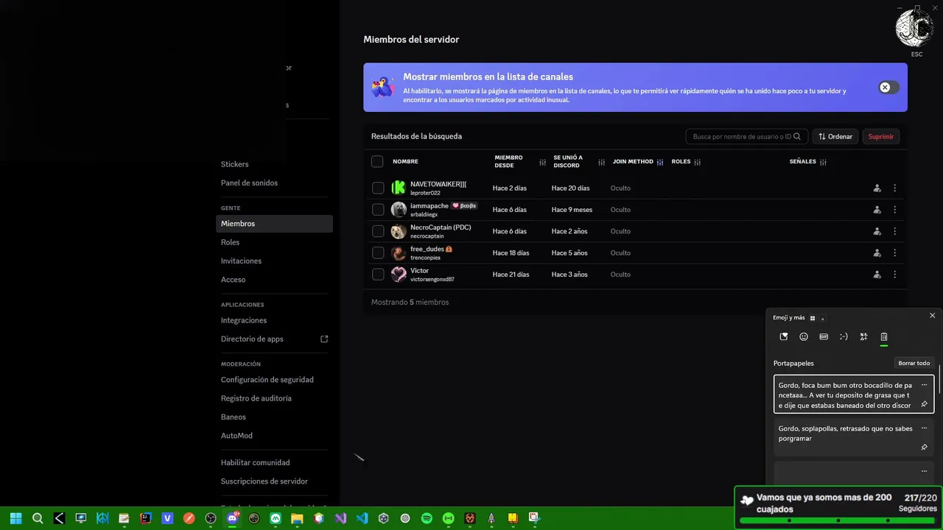Open the symbols tab in emoji panel

click(x=863, y=336)
